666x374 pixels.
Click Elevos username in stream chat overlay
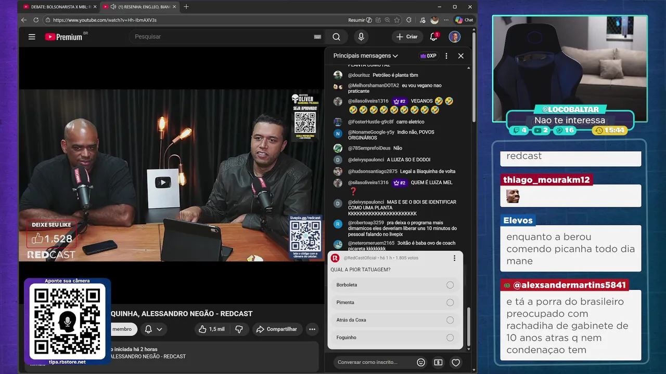[518, 220]
